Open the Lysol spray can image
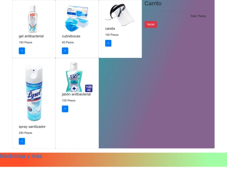 tap(34, 92)
